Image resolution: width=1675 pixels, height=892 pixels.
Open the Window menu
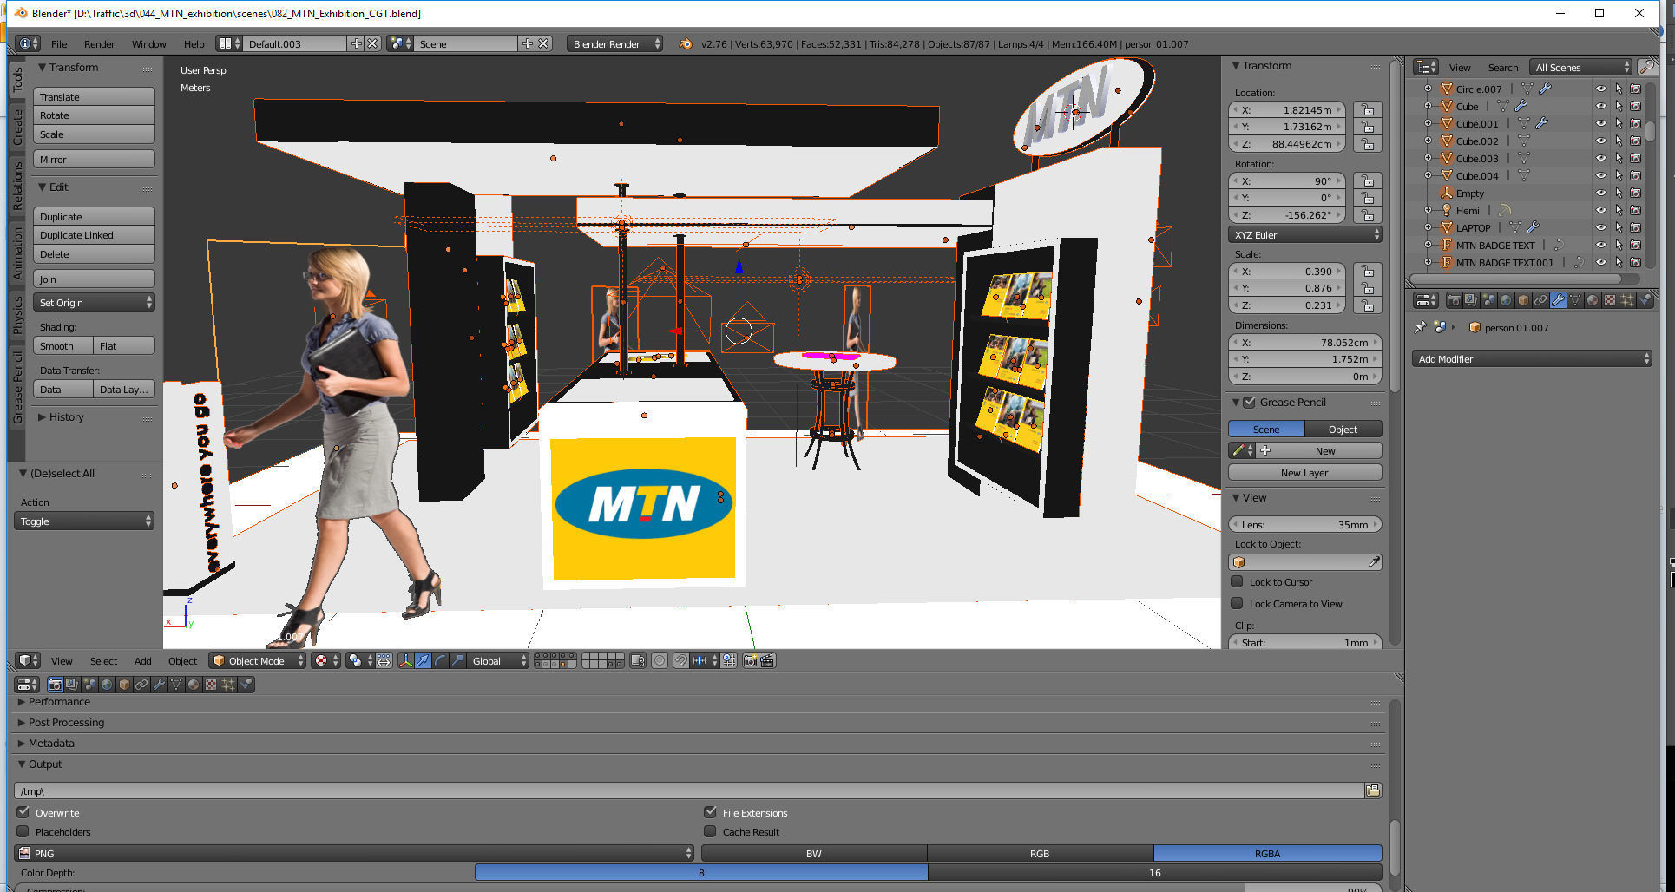[x=148, y=43]
